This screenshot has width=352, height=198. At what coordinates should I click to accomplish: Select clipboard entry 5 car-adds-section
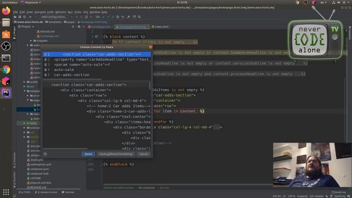point(97,75)
